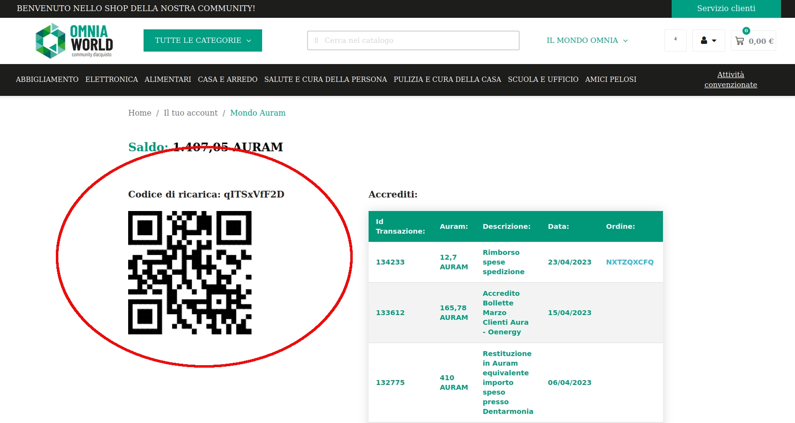Screen dimensions: 795x423
Task: Click the cart total 0,00 €
Action: coord(761,41)
